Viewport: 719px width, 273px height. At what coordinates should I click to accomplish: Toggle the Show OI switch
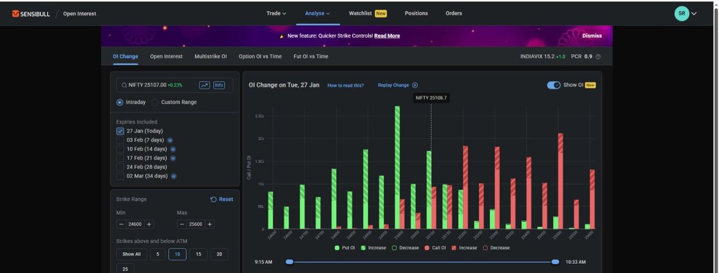pyautogui.click(x=554, y=86)
